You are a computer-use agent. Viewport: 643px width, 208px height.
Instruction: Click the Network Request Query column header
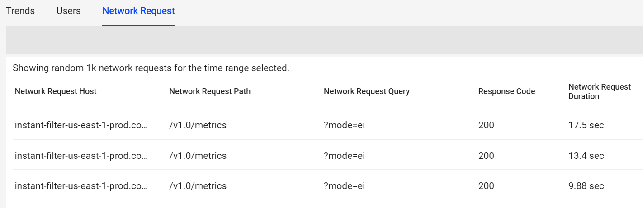[x=367, y=91]
